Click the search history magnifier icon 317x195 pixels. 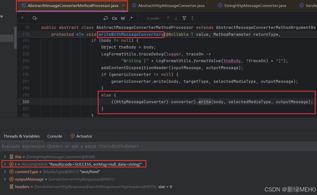click(x=35, y=18)
